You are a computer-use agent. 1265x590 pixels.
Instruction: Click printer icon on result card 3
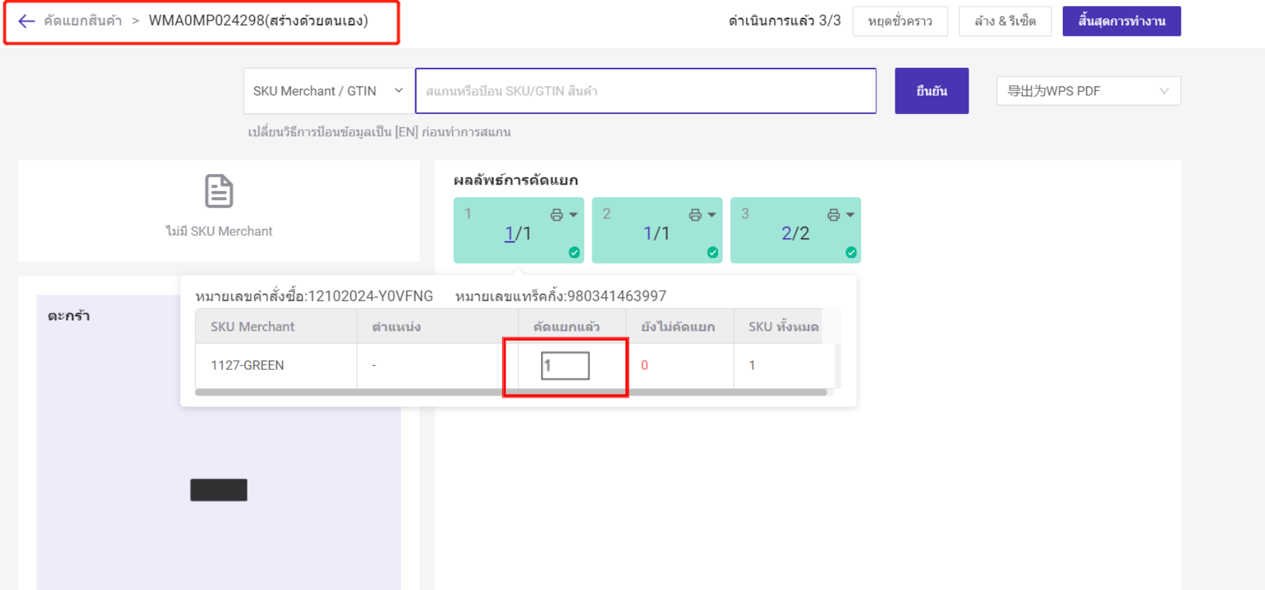coord(833,215)
